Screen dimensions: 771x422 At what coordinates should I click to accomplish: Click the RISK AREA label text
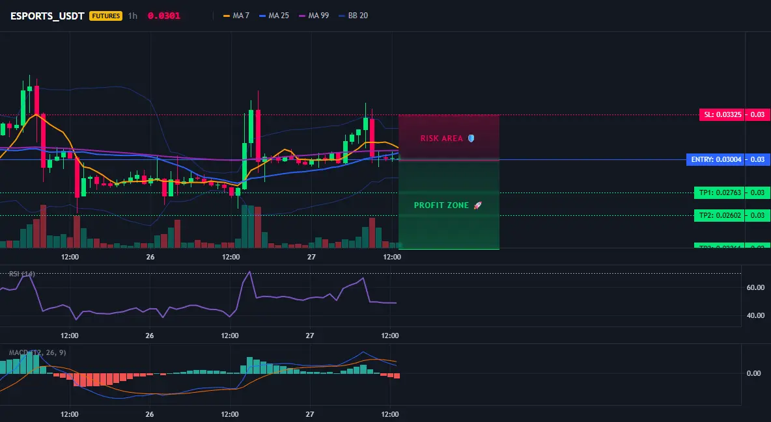coord(442,138)
